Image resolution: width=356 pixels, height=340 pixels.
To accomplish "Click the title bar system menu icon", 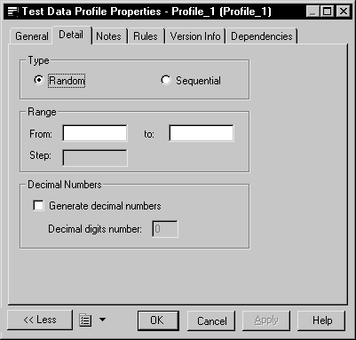I will pyautogui.click(x=12, y=12).
